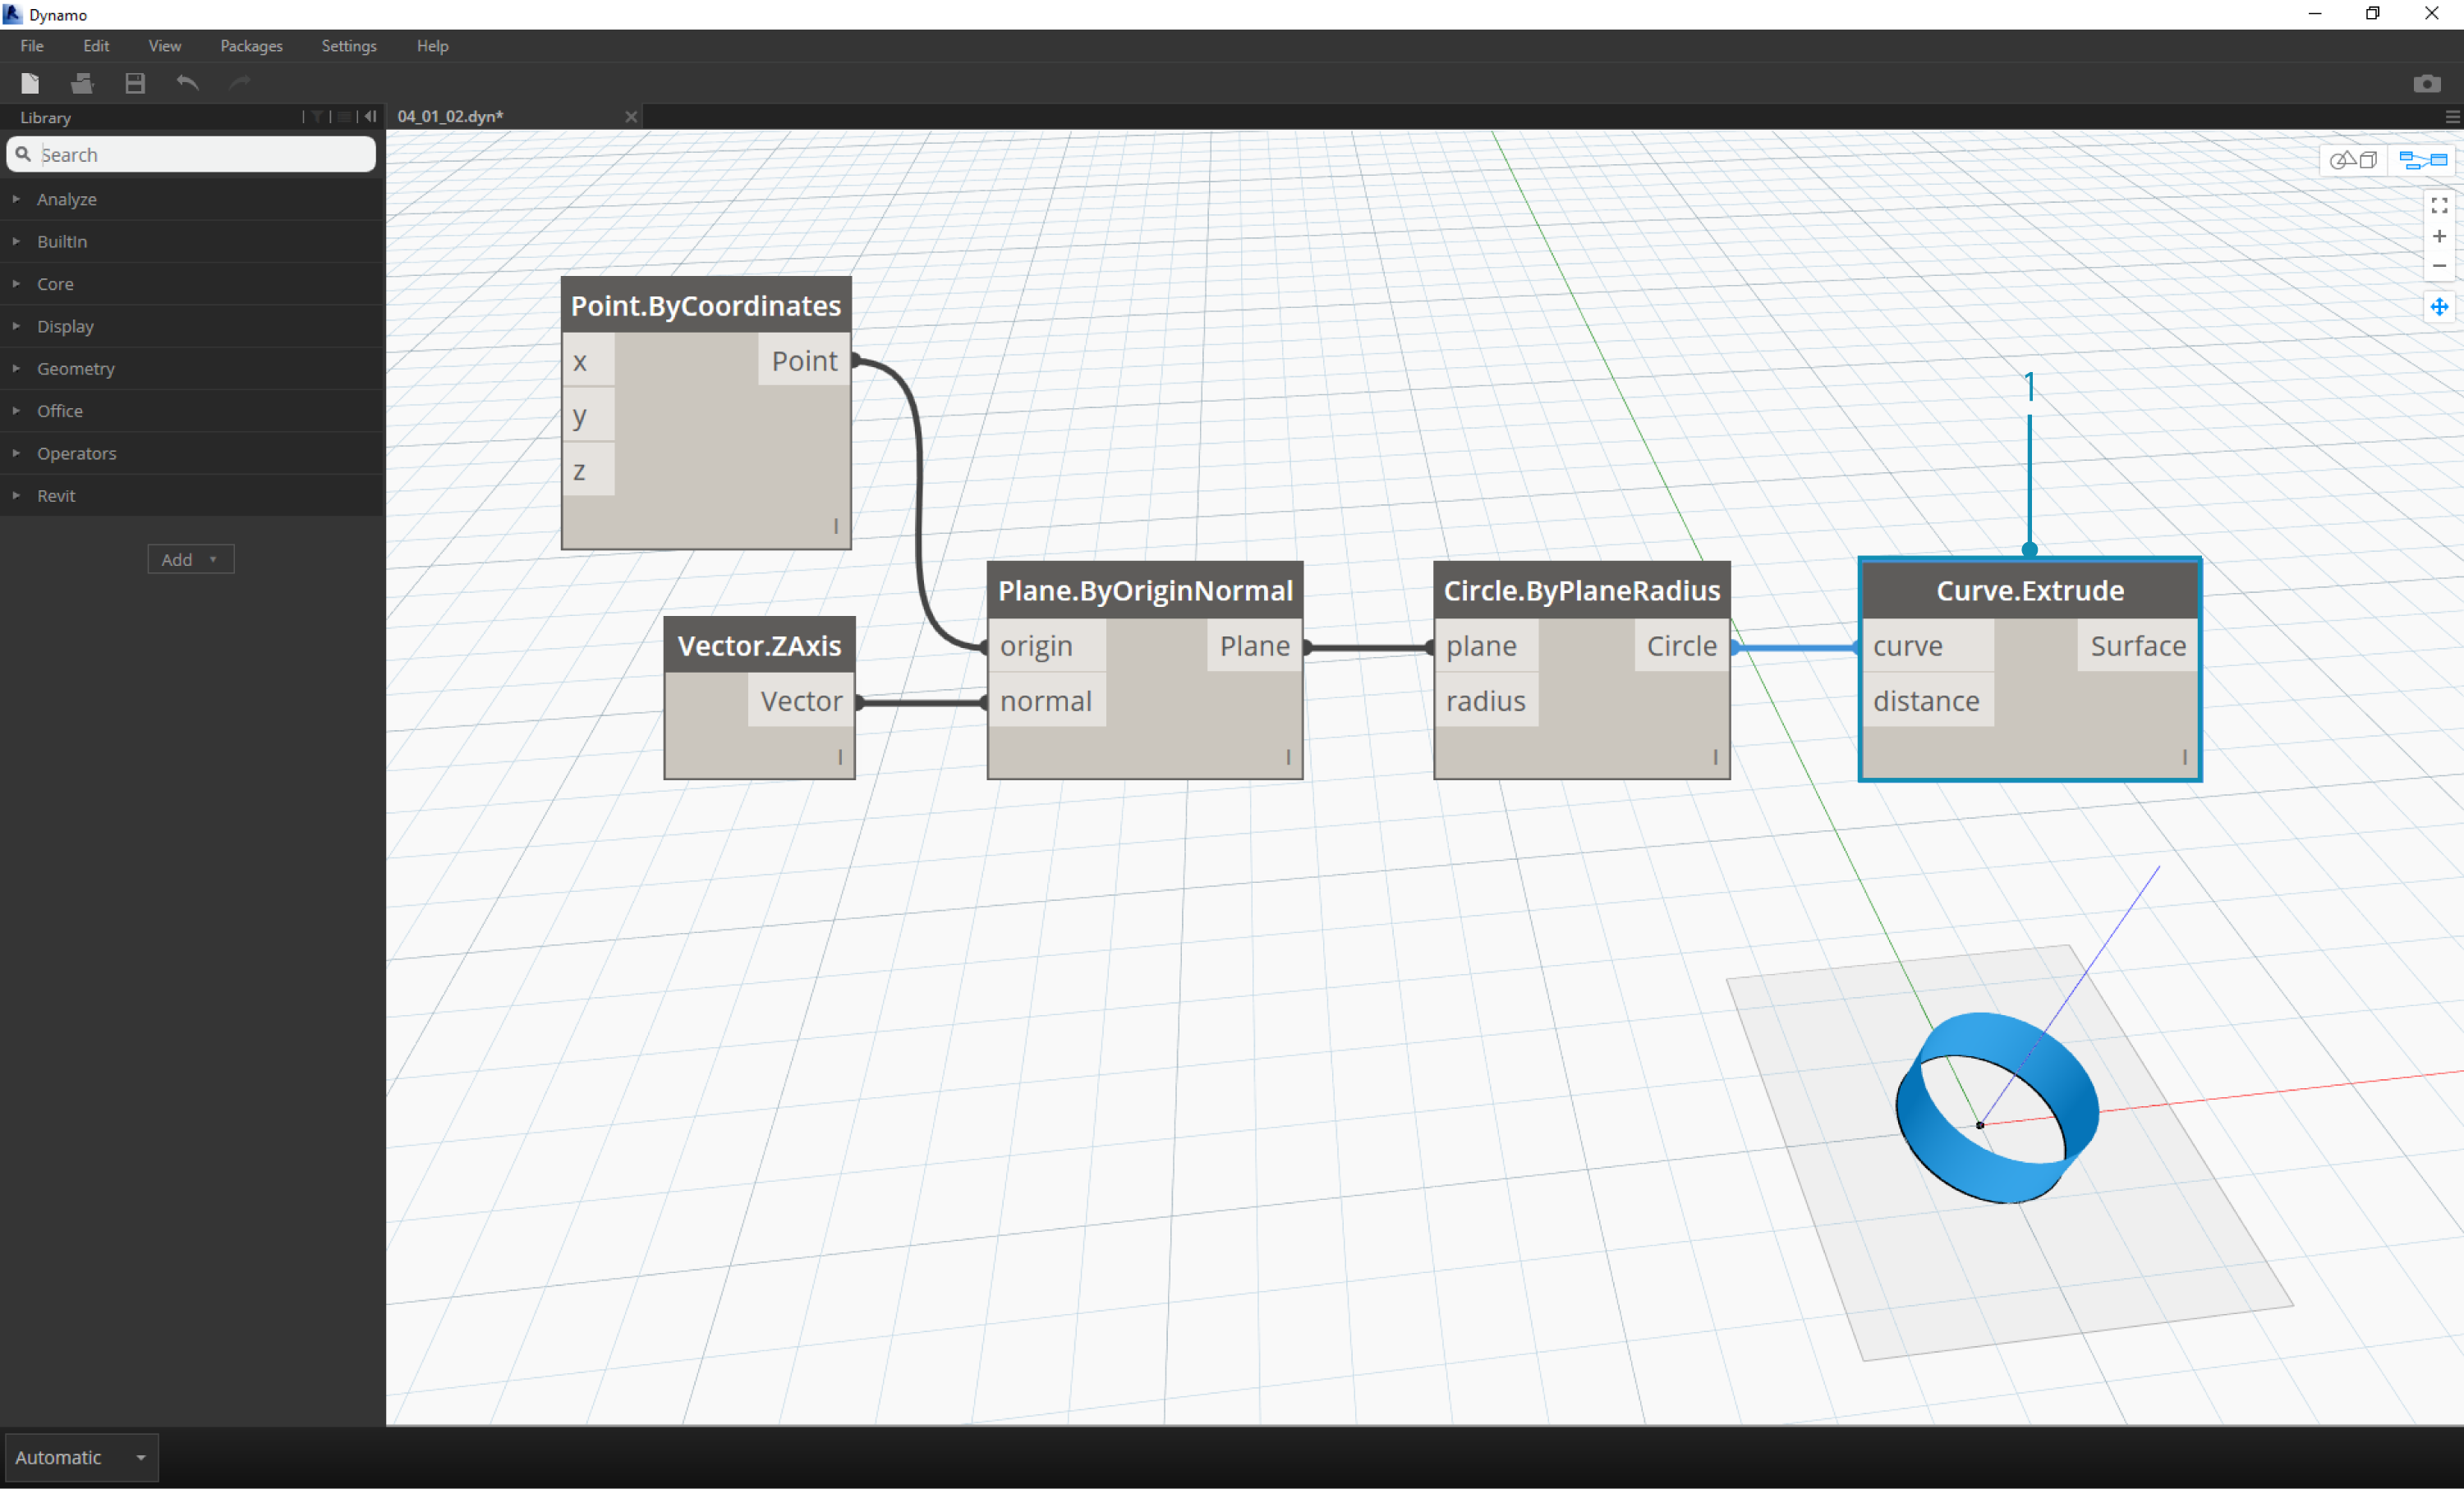This screenshot has height=1489, width=2464.
Task: Click the x input port
Action: coord(589,361)
